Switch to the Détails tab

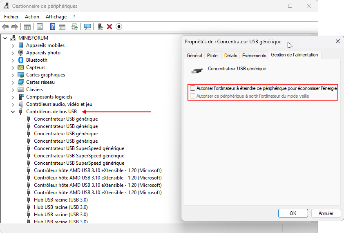click(x=230, y=56)
